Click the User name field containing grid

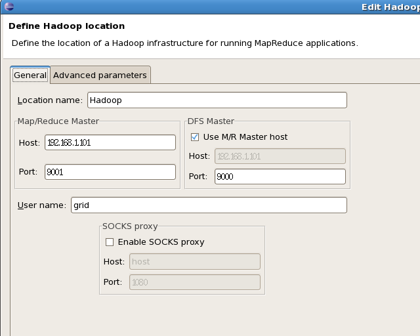point(209,205)
